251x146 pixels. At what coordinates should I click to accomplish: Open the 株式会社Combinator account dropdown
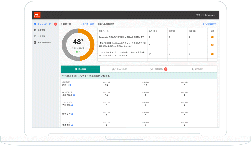[207, 15]
